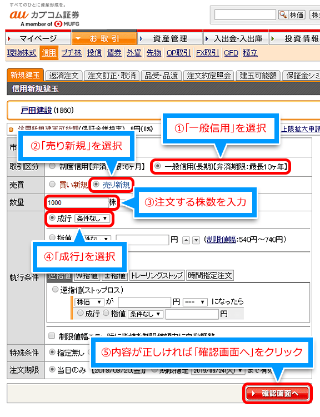Open the トレーリングストップ tab
The image size is (320, 417).
click(x=157, y=275)
